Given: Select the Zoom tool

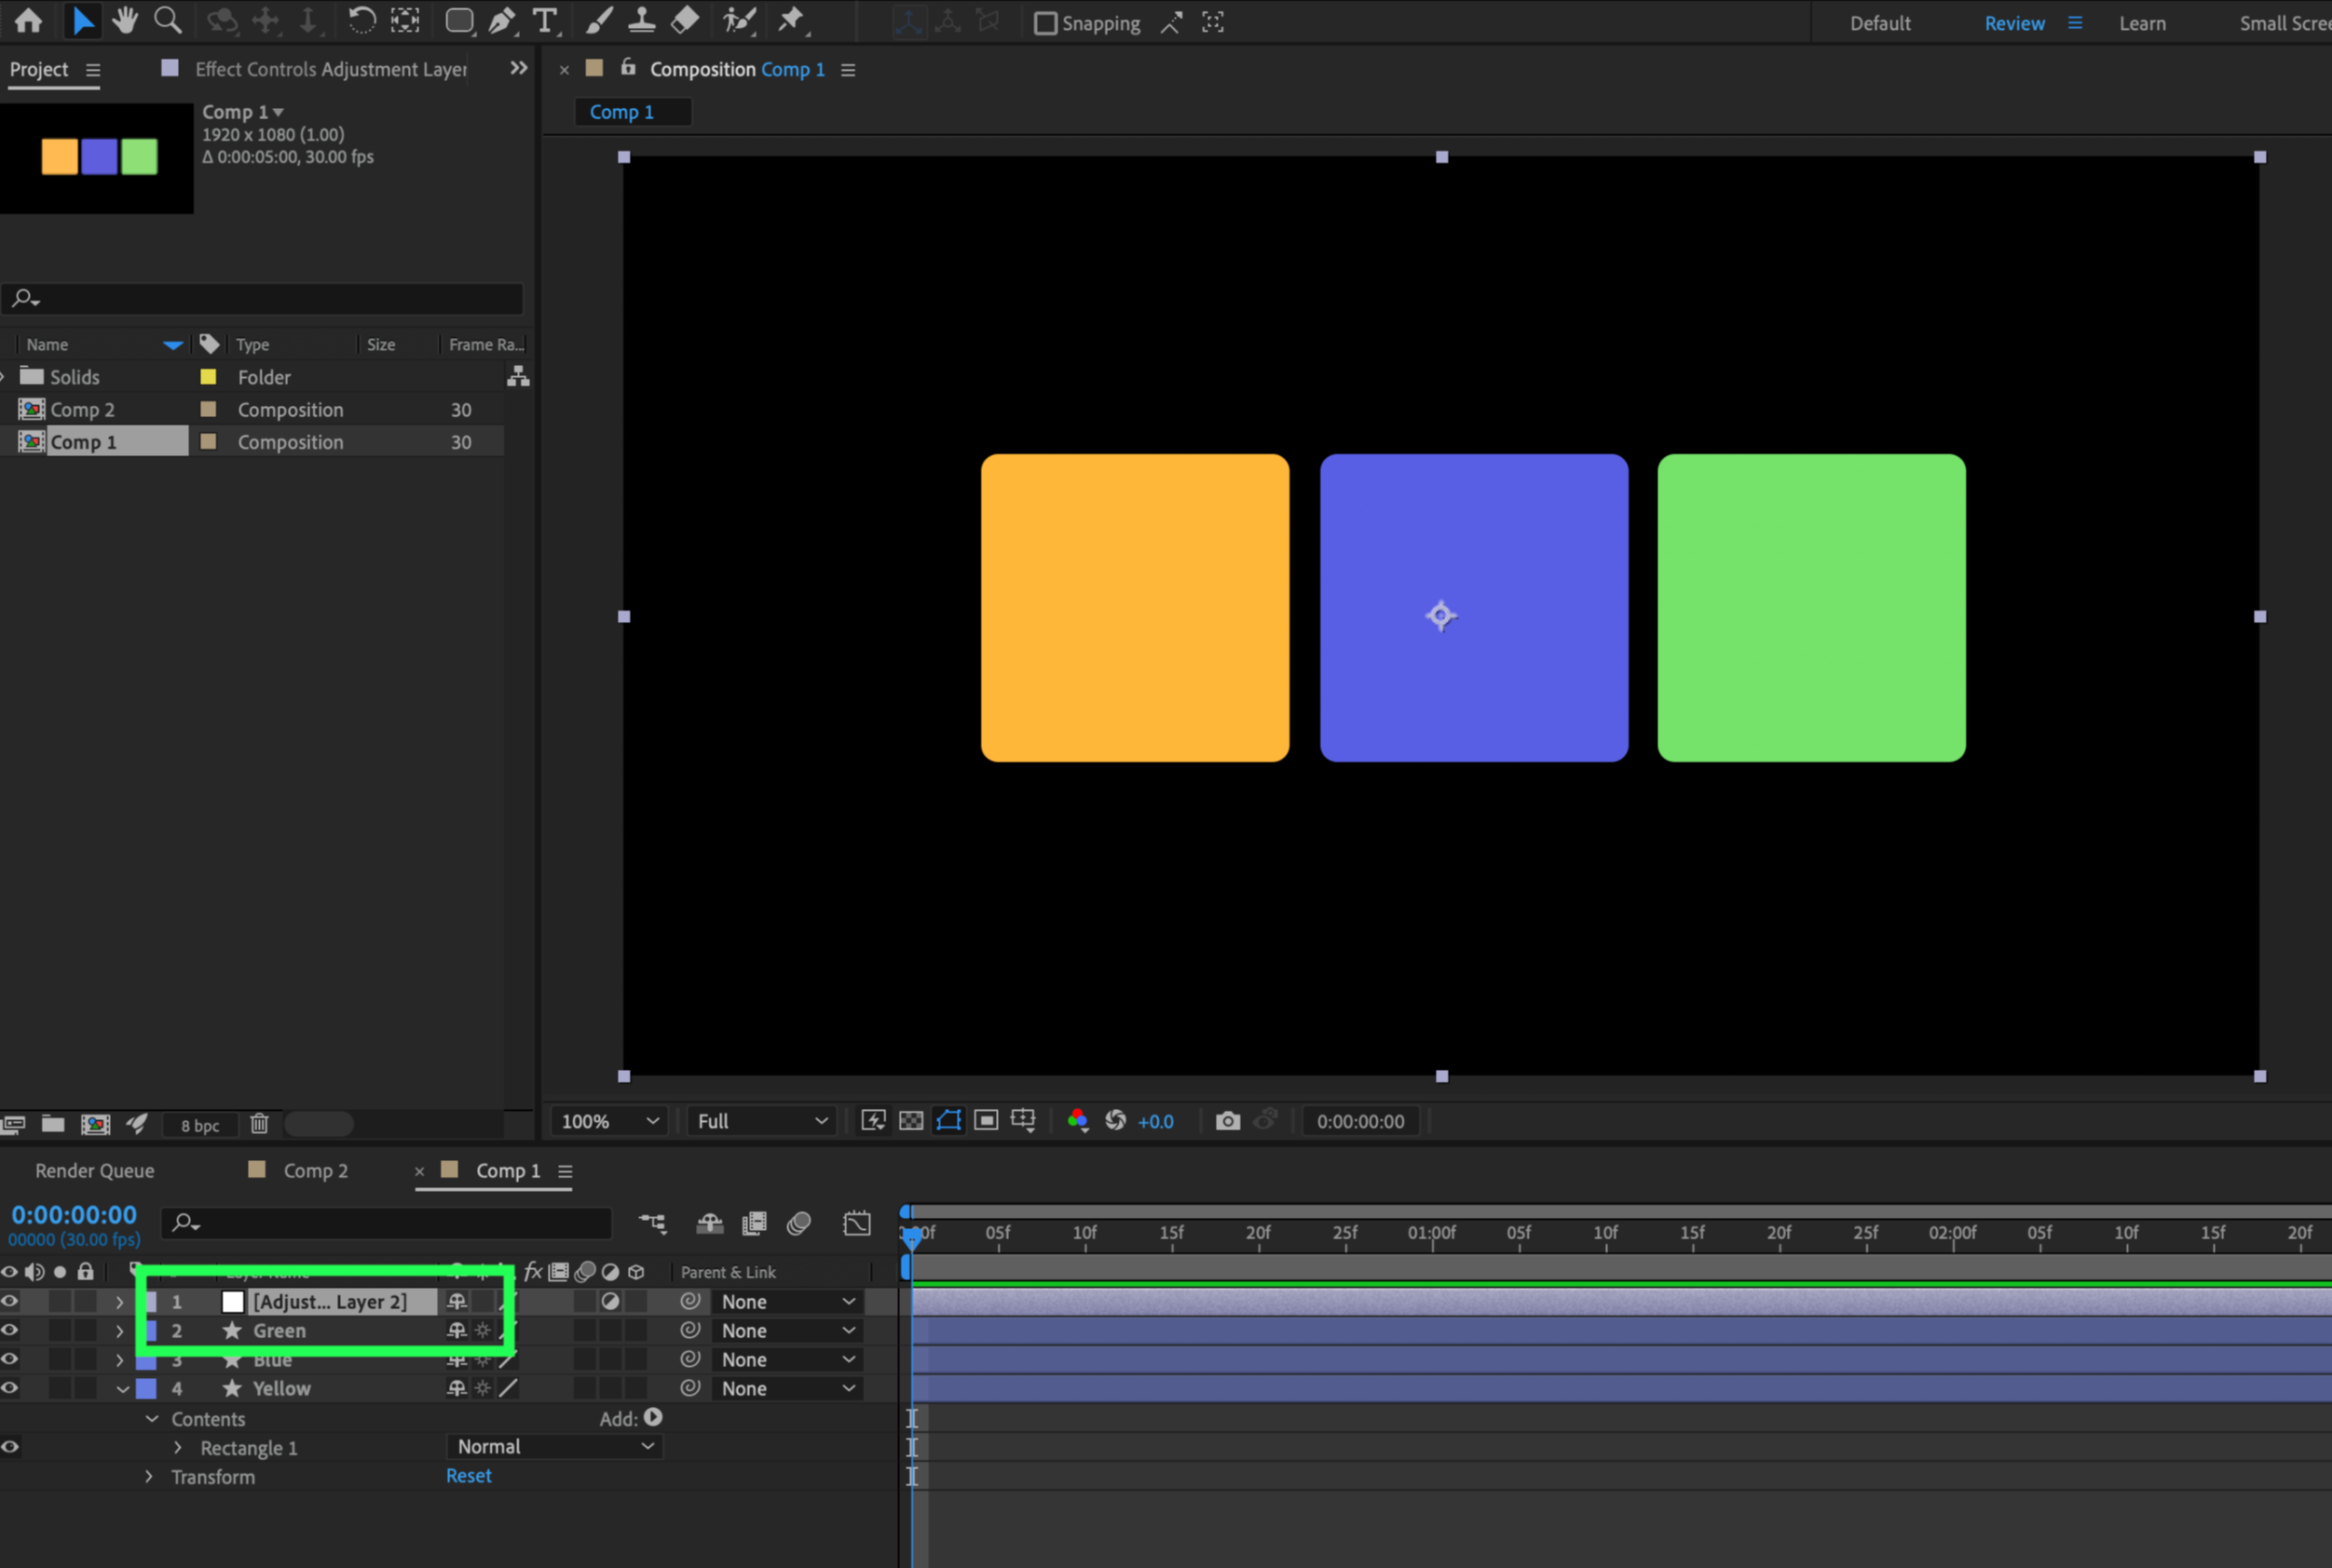Looking at the screenshot, I should (167, 21).
